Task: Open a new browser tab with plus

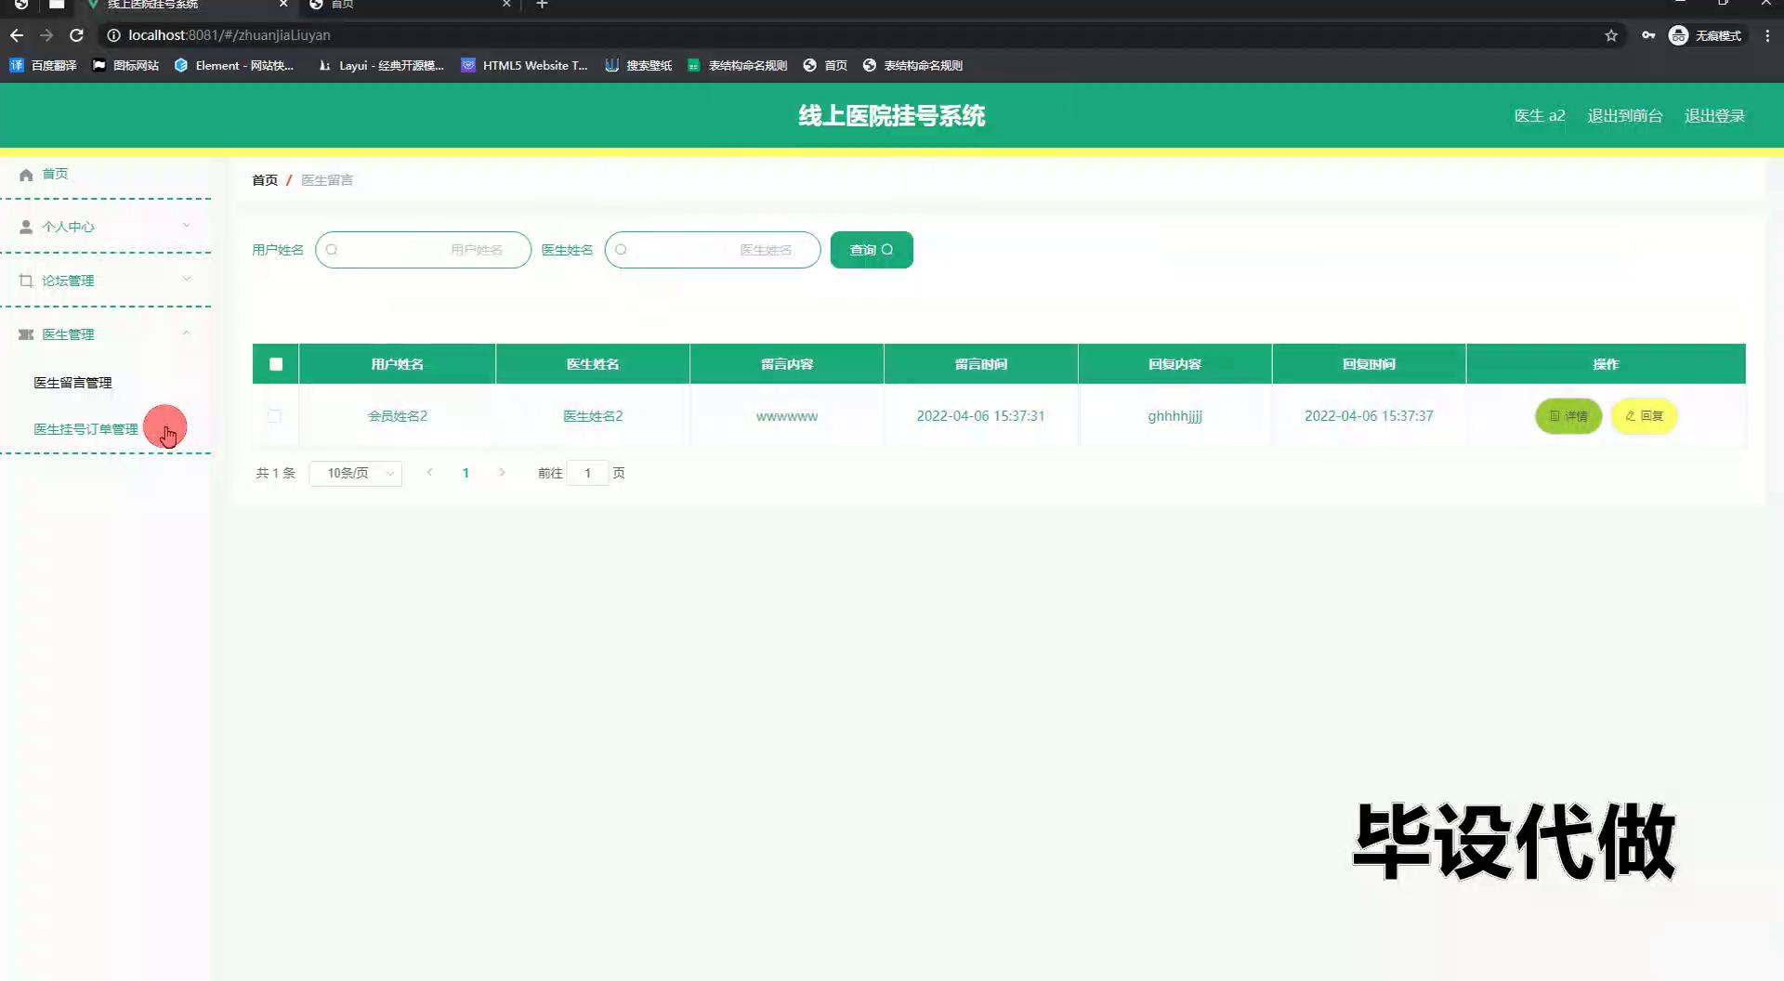Action: coord(543,5)
